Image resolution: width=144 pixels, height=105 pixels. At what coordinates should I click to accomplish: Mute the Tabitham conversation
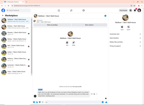(x=122, y=27)
